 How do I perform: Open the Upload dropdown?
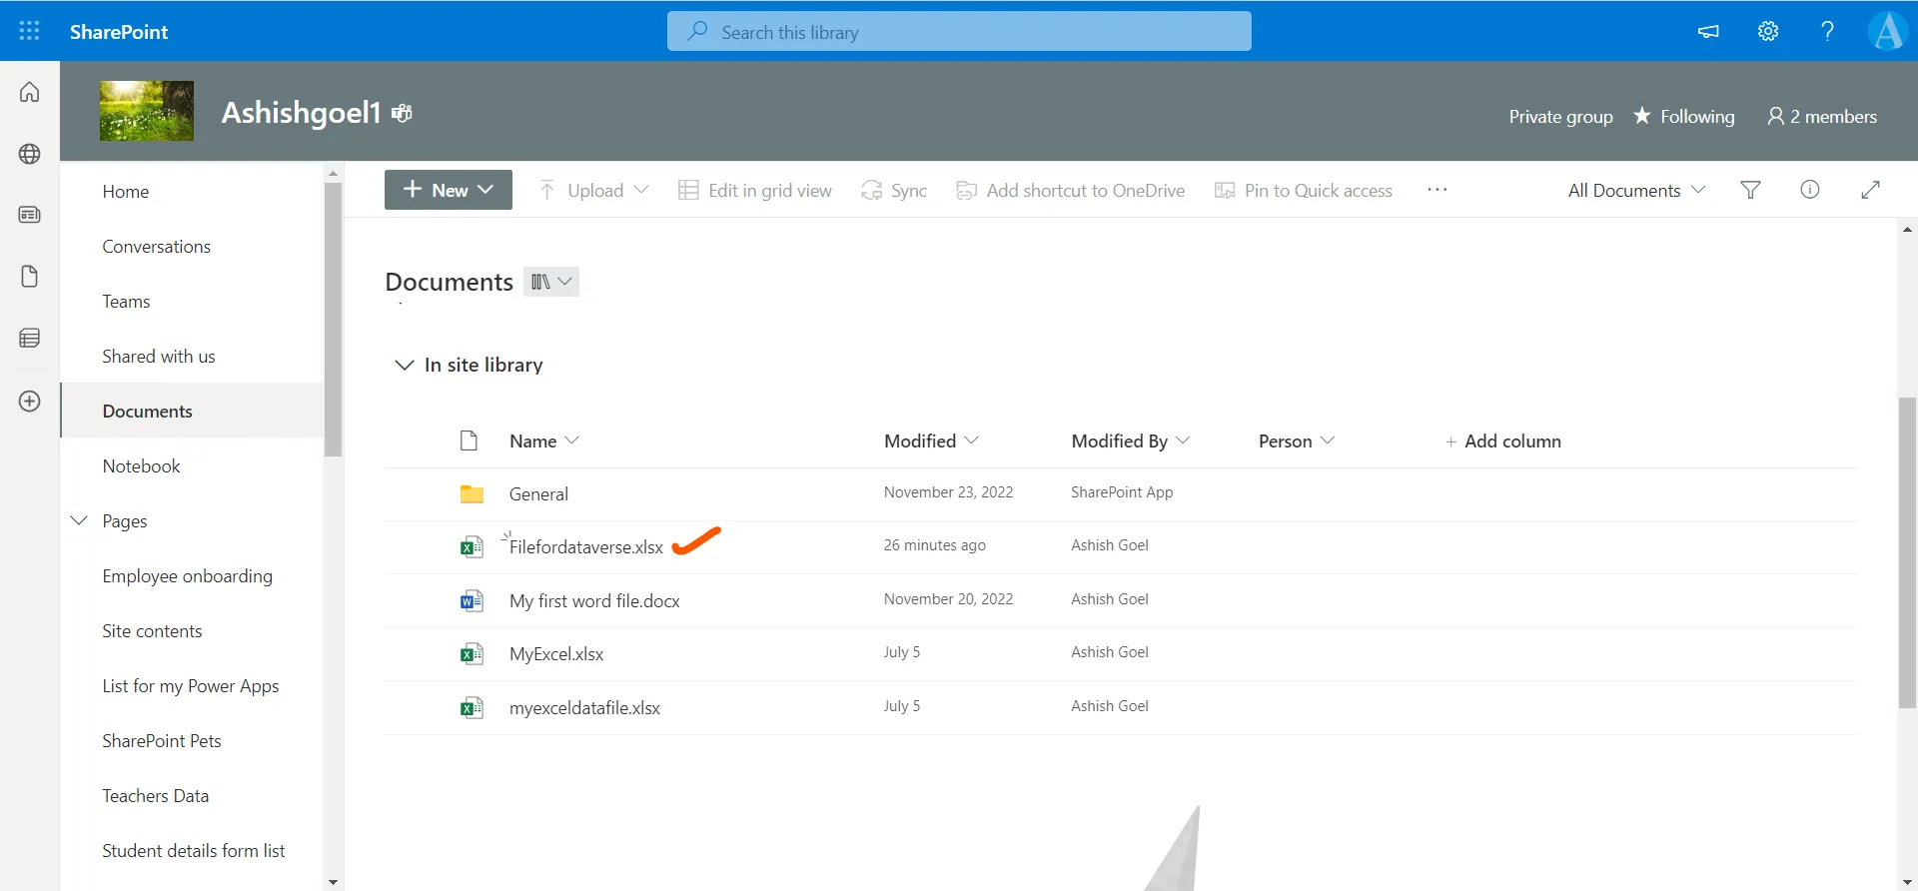point(594,190)
